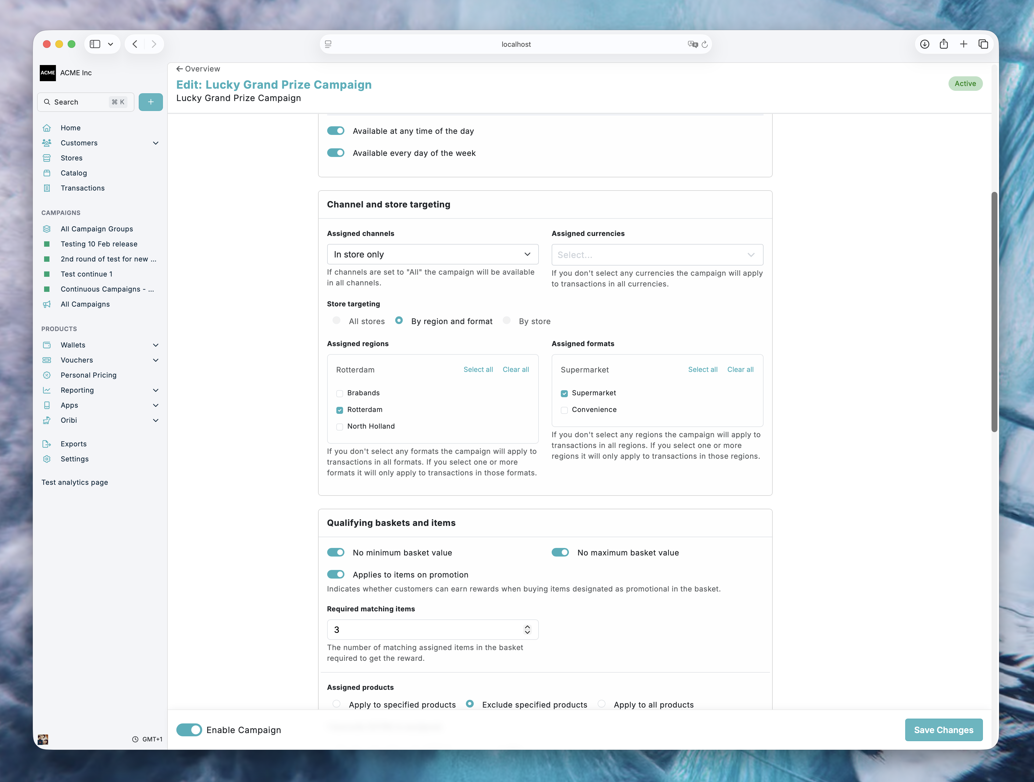Image resolution: width=1034 pixels, height=782 pixels.
Task: Click the Required matching items stepper
Action: point(527,630)
